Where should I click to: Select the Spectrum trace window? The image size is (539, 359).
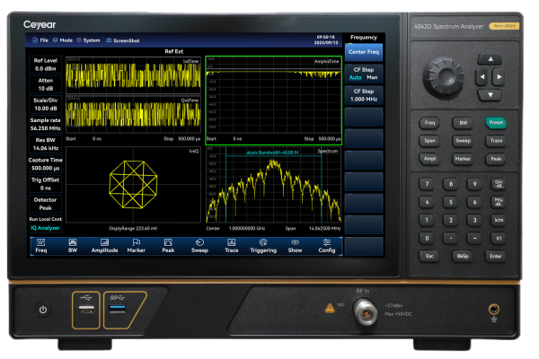(x=274, y=185)
